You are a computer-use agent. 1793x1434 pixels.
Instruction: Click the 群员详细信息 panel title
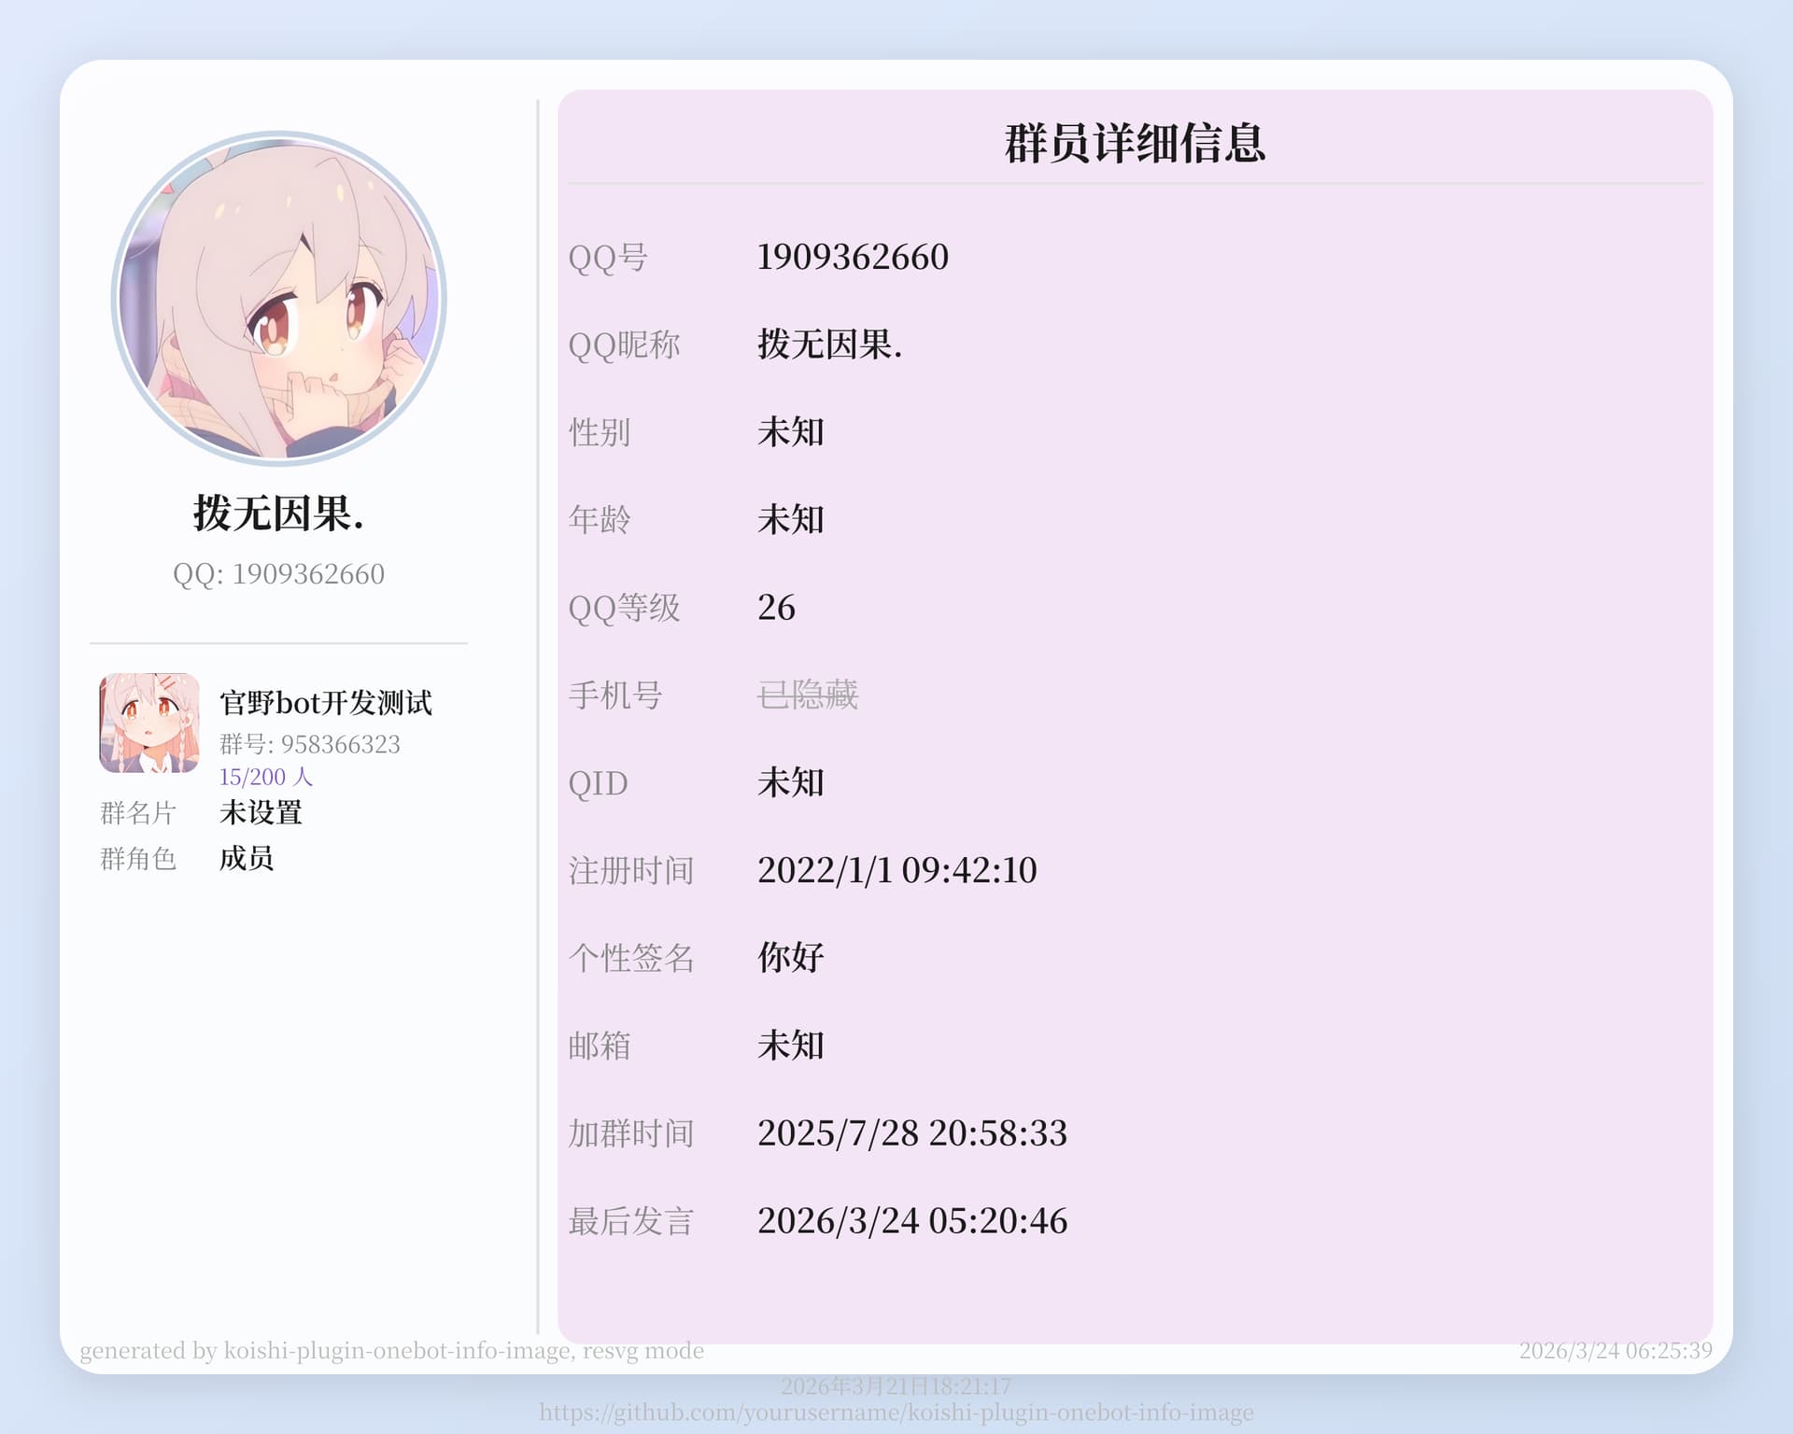click(x=1135, y=144)
